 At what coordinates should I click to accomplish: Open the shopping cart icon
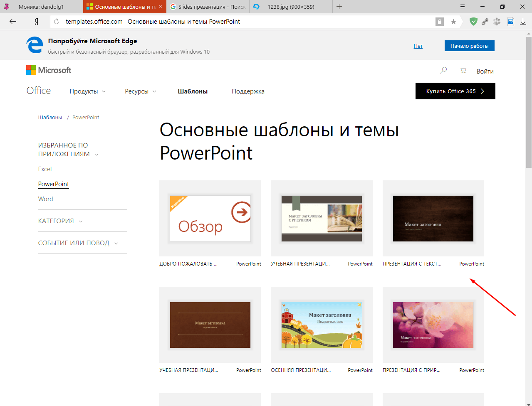(463, 71)
